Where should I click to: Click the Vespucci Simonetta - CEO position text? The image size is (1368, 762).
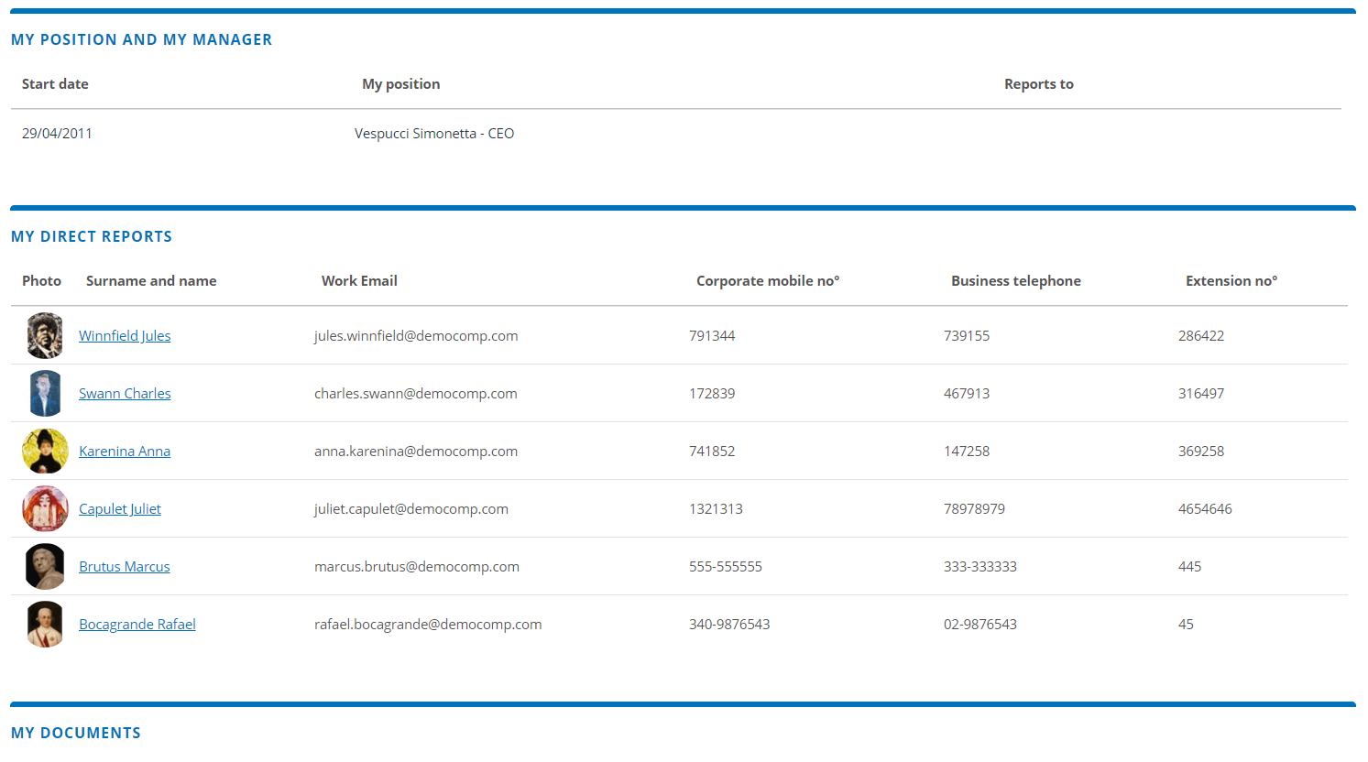(434, 133)
